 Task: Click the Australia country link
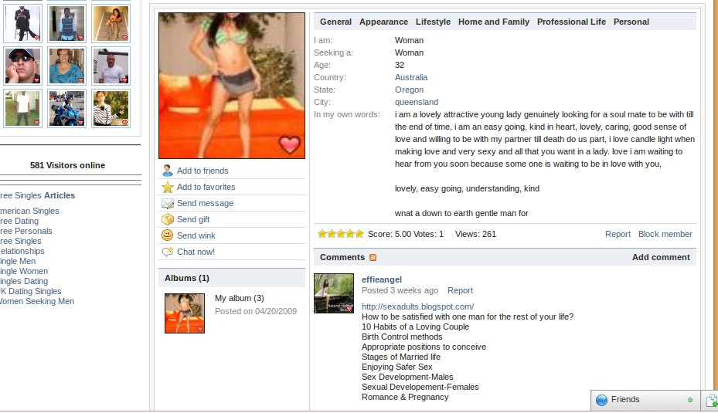click(410, 77)
